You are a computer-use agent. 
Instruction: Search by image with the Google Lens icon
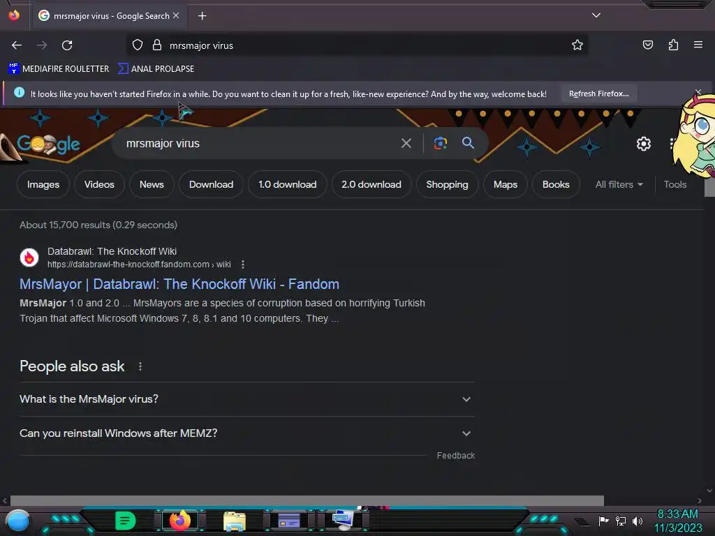tap(440, 144)
